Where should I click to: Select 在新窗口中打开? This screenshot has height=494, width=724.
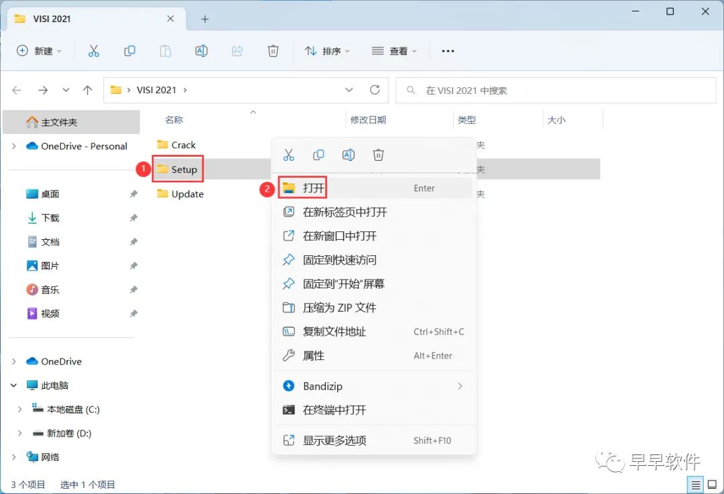[x=374, y=236]
